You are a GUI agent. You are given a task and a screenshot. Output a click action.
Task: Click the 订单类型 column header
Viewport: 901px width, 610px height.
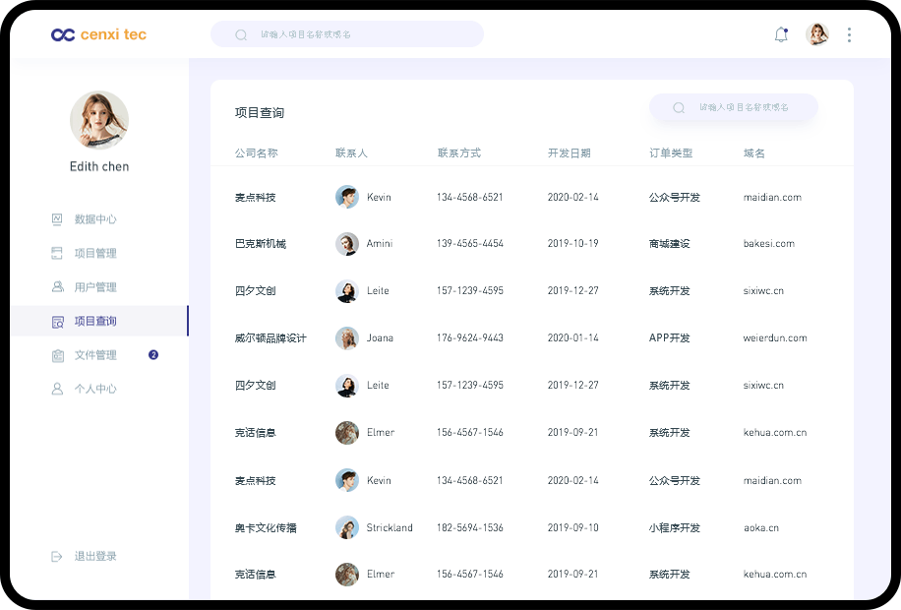click(x=671, y=152)
